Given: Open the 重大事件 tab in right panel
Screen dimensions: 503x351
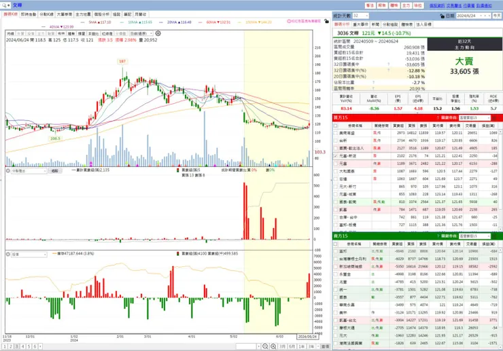Looking at the screenshot, I should pos(361,24).
